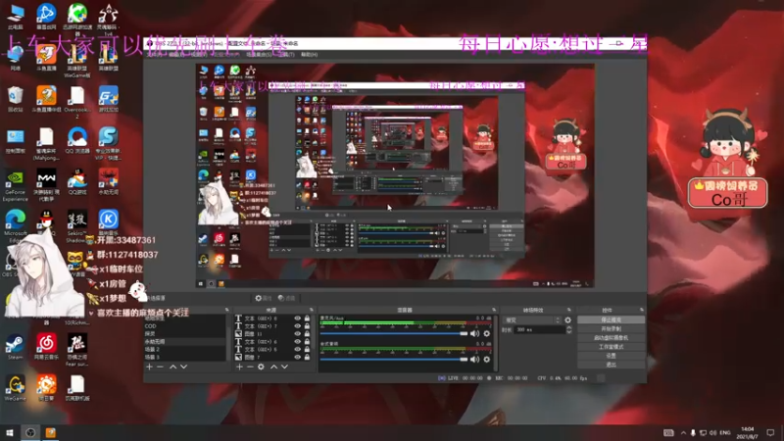Toggle lock on source 文本 (GDI+) 8
This screenshot has width=784, height=441.
(x=307, y=318)
